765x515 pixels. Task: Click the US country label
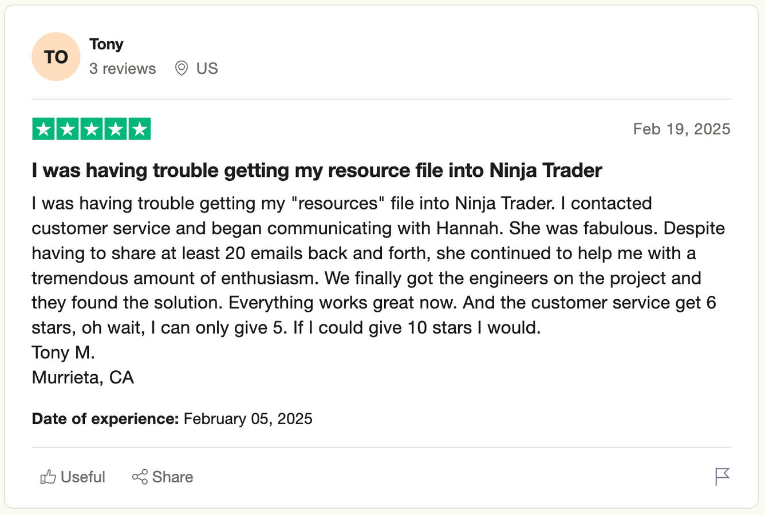tap(207, 69)
